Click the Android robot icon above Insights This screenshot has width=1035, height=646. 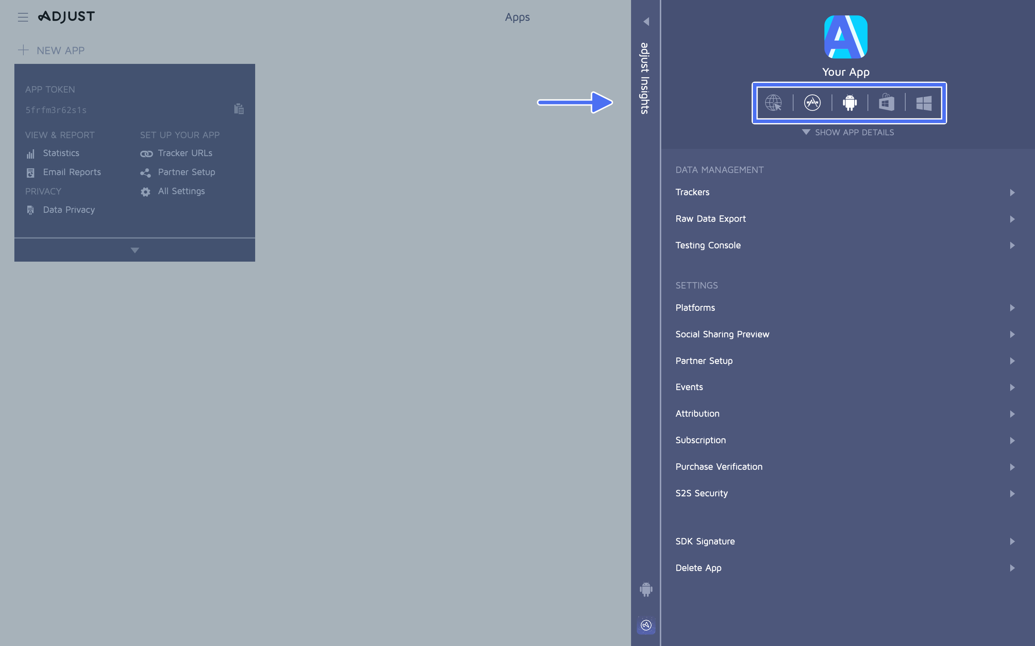[x=645, y=589]
